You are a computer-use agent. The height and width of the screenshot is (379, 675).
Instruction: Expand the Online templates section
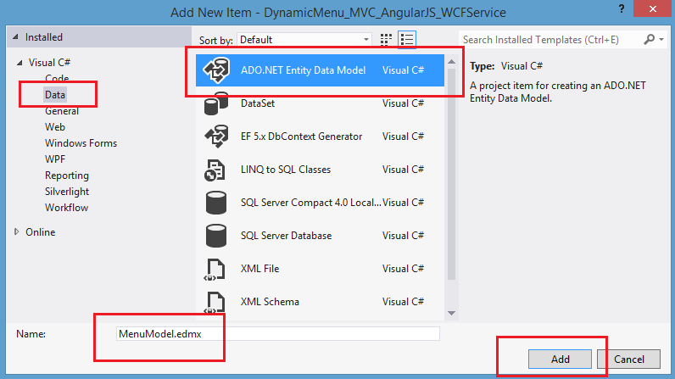point(19,232)
